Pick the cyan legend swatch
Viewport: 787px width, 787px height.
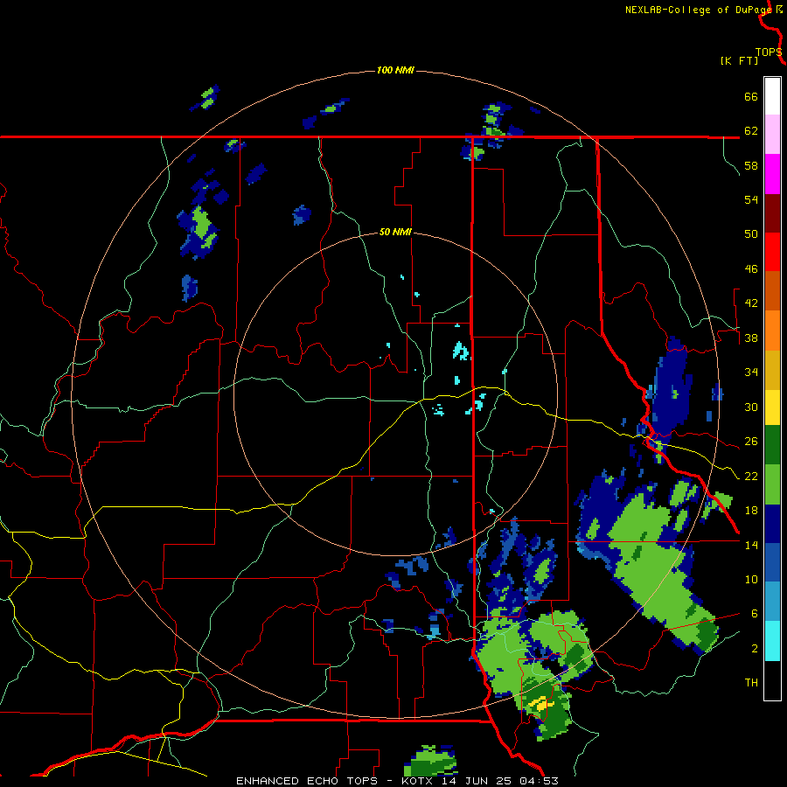[x=772, y=641]
